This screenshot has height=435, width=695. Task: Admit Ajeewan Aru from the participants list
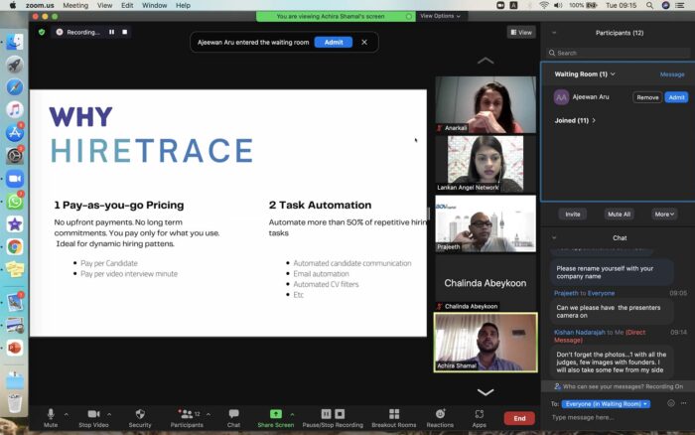(676, 97)
